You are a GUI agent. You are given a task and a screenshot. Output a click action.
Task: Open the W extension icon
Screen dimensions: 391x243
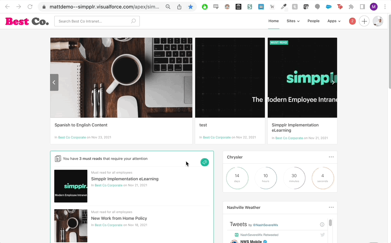point(272,7)
